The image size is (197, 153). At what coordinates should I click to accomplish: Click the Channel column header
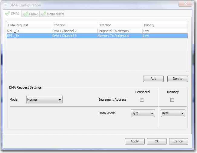(x=74, y=25)
